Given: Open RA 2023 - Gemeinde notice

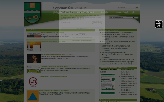Looking at the screenshot, I should click(118, 59).
